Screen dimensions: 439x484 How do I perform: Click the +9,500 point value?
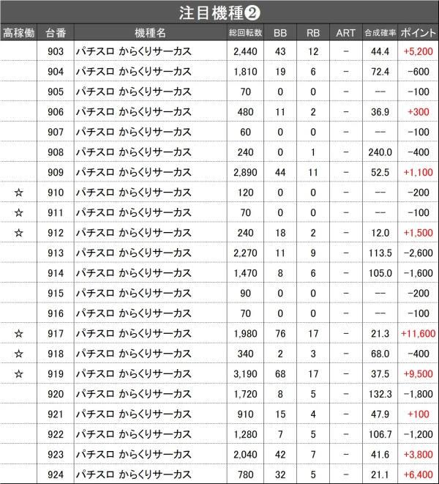(418, 374)
